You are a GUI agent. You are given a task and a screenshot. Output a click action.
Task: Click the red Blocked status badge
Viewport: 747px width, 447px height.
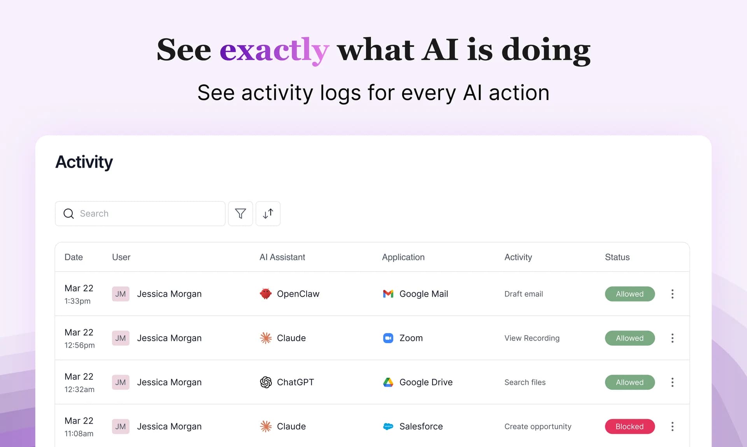pyautogui.click(x=630, y=426)
